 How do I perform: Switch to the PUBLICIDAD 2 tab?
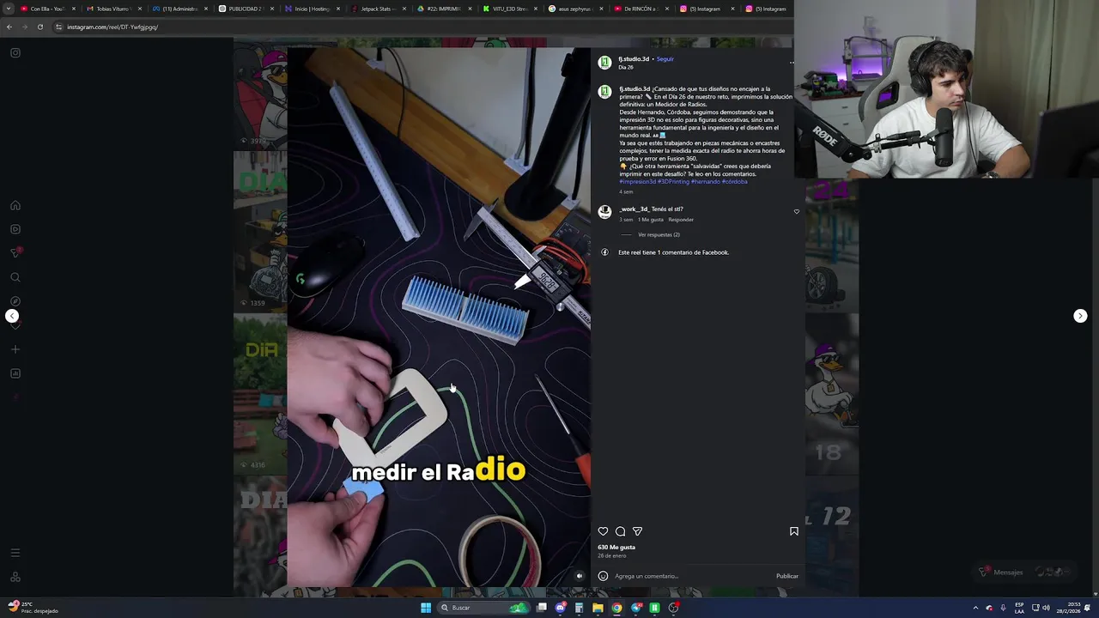245,9
